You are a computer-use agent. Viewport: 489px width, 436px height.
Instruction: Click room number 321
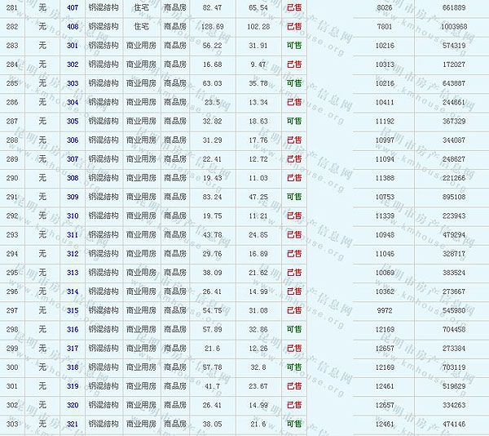coord(73,424)
